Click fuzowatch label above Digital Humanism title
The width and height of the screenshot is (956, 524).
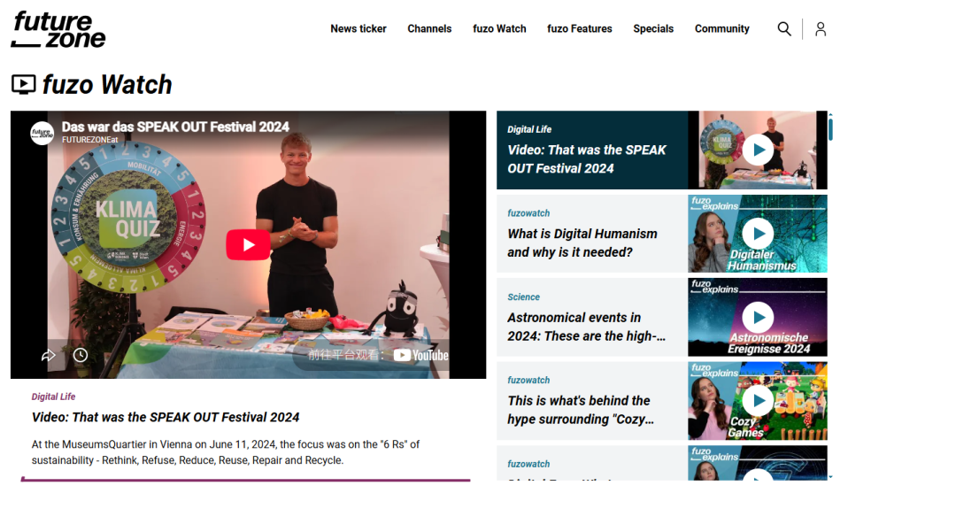tap(528, 213)
